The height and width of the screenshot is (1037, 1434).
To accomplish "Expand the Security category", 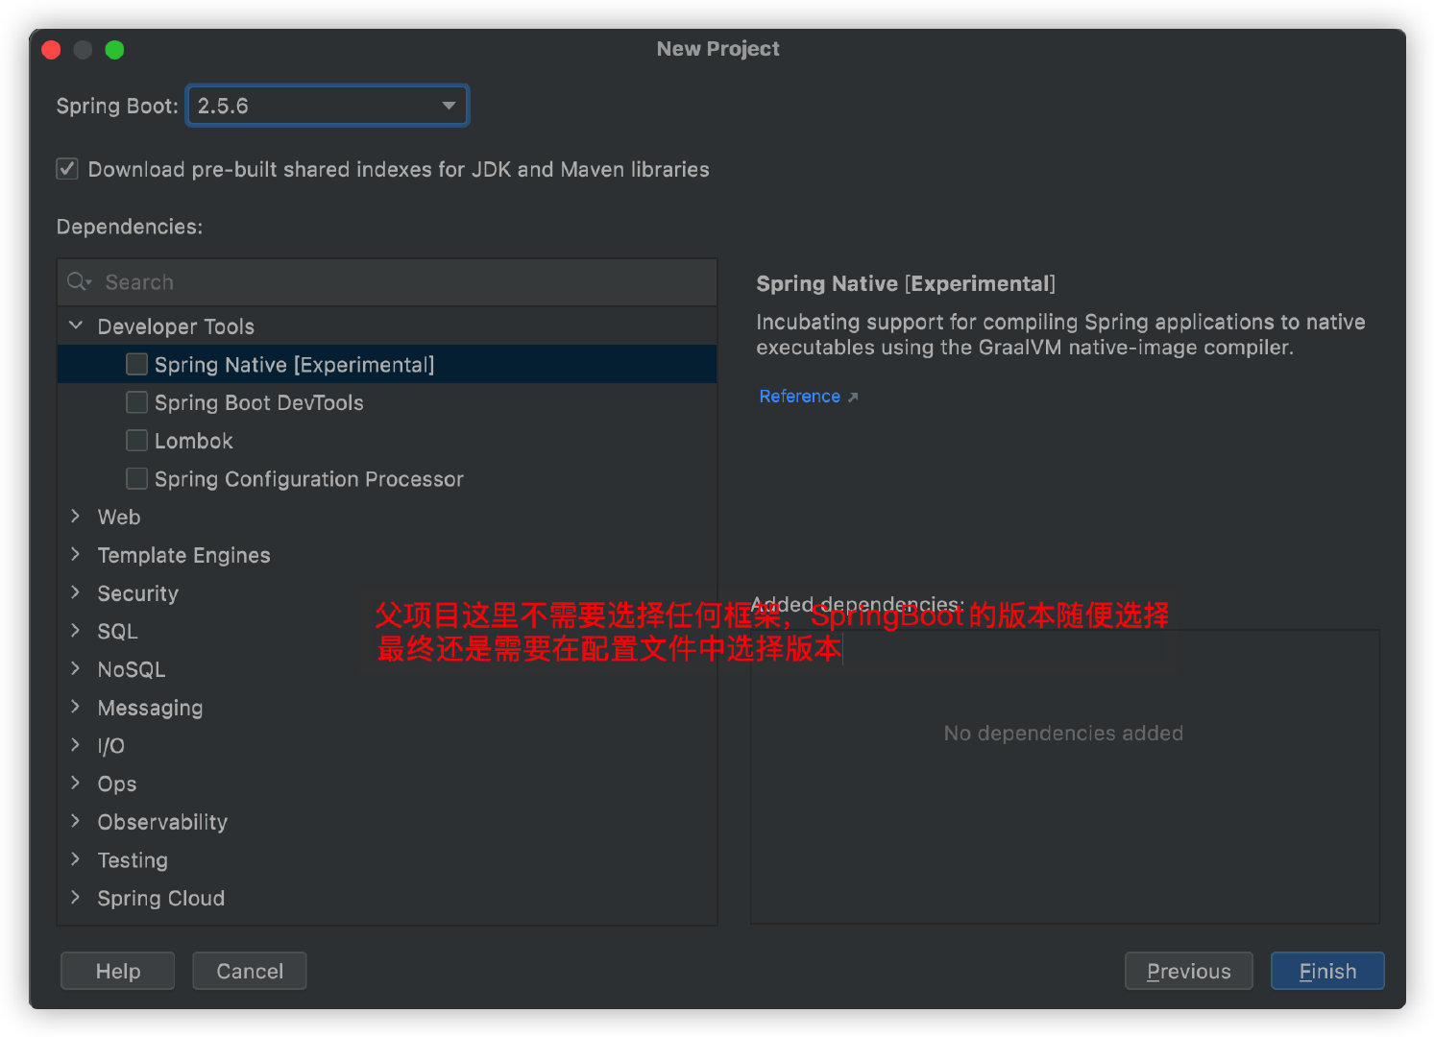I will 76,593.
